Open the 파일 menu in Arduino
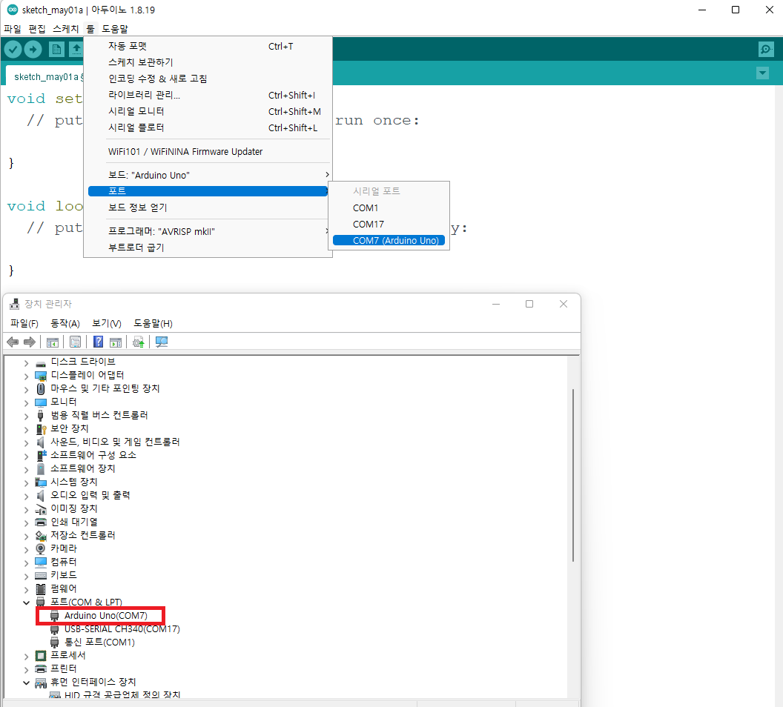The width and height of the screenshot is (783, 707). 13,29
